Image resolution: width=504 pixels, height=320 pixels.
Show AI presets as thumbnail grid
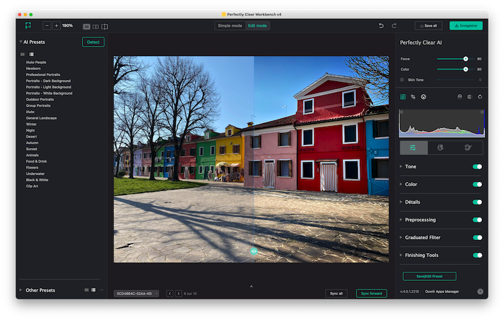coord(23,54)
